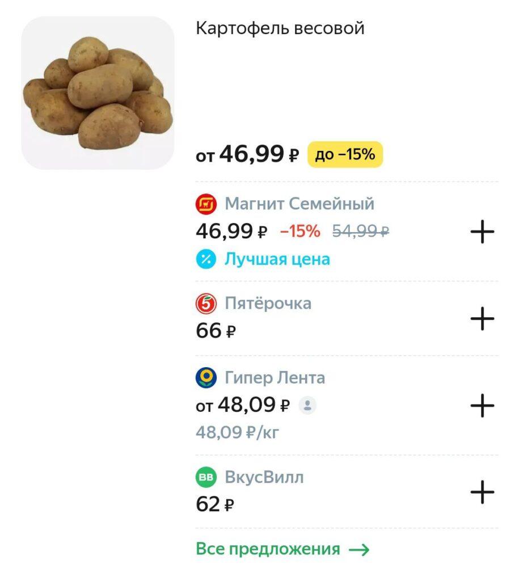Add the Пятёрочка potato offer with plus
Image resolution: width=519 pixels, height=581 pixels.
(x=482, y=318)
